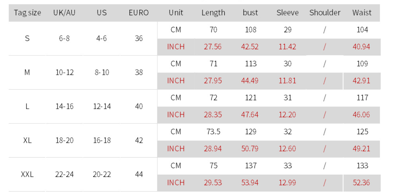397x195 pixels.
Task: Click the XXL tag size cell
Action: pos(27,174)
